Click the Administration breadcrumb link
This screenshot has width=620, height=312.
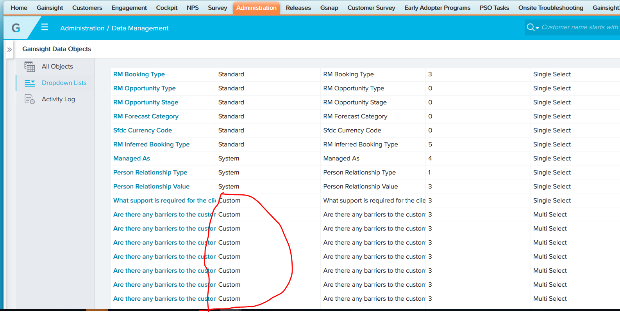(x=82, y=28)
